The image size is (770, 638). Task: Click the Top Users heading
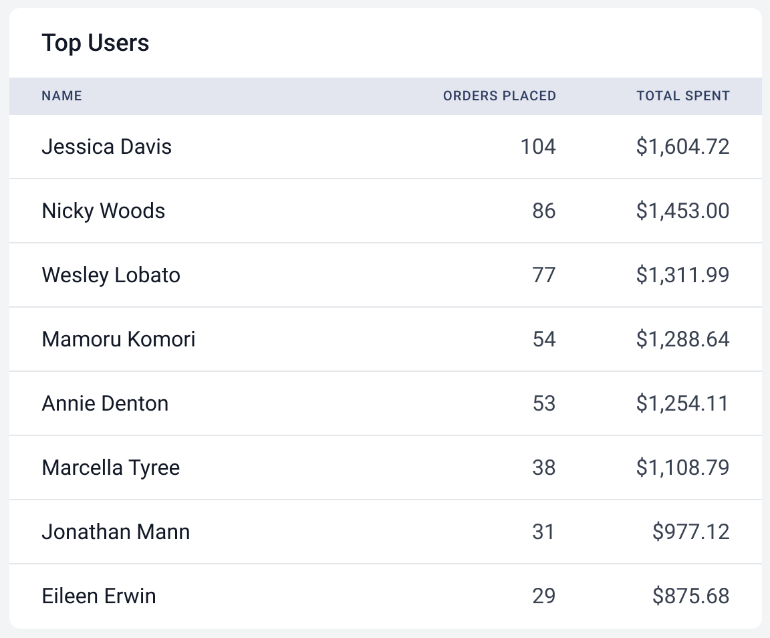click(x=96, y=43)
